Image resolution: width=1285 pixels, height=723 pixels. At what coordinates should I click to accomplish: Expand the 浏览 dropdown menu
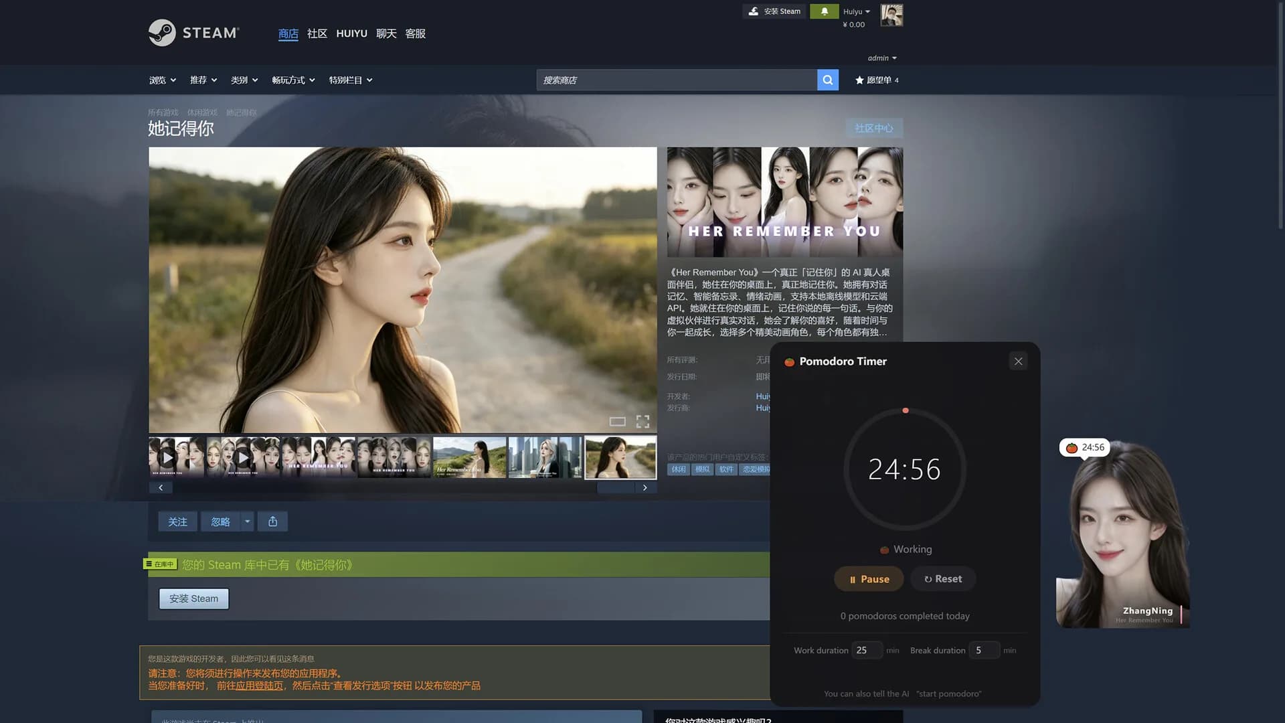tap(163, 80)
